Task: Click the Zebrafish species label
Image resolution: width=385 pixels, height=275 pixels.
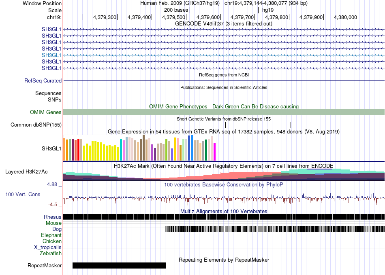Action: pyautogui.click(x=51, y=254)
